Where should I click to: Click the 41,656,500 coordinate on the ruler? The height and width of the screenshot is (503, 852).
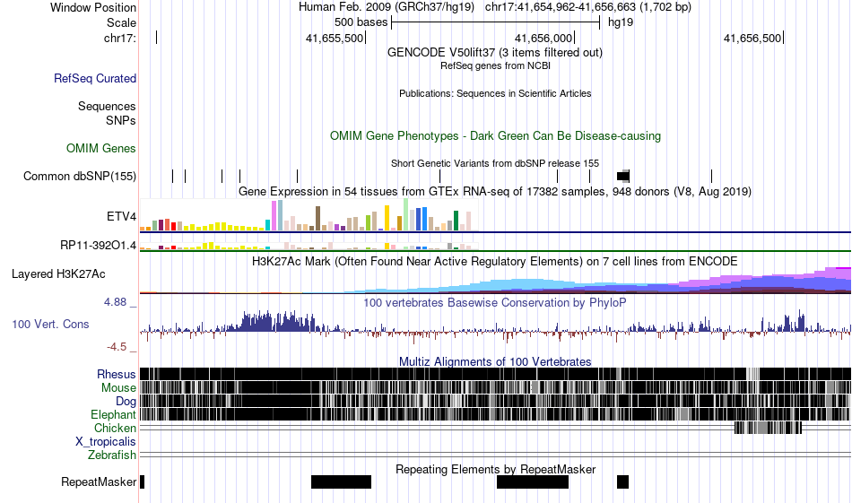pos(752,38)
